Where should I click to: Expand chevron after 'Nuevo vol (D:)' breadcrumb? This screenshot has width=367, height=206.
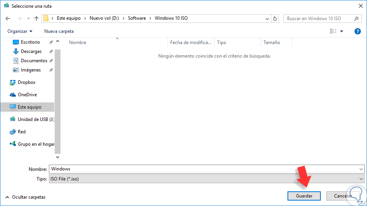123,19
